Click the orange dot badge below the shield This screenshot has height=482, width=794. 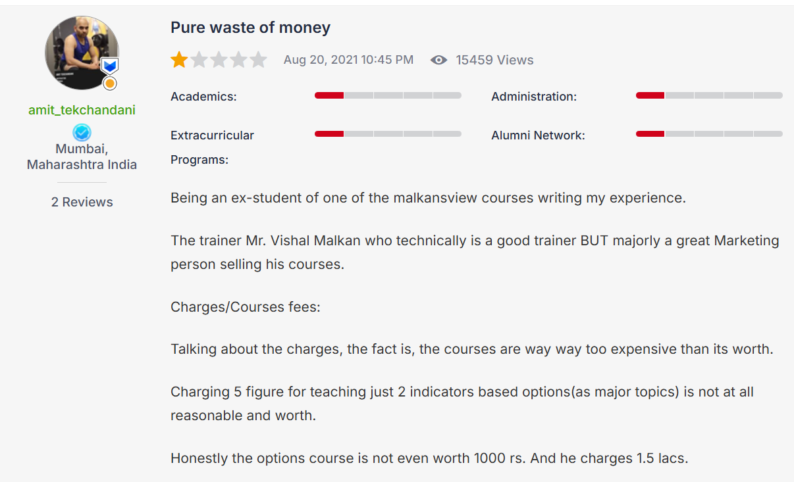tap(109, 82)
